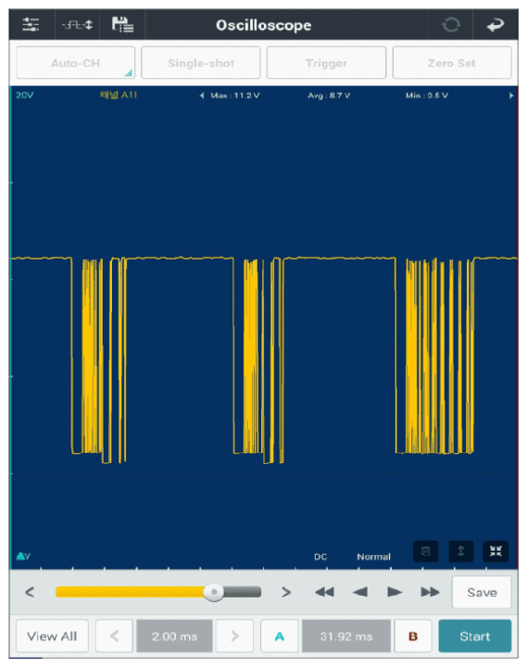Tap the channel A marker at bottom-left
Screen dimensions: 527x667
[23, 556]
